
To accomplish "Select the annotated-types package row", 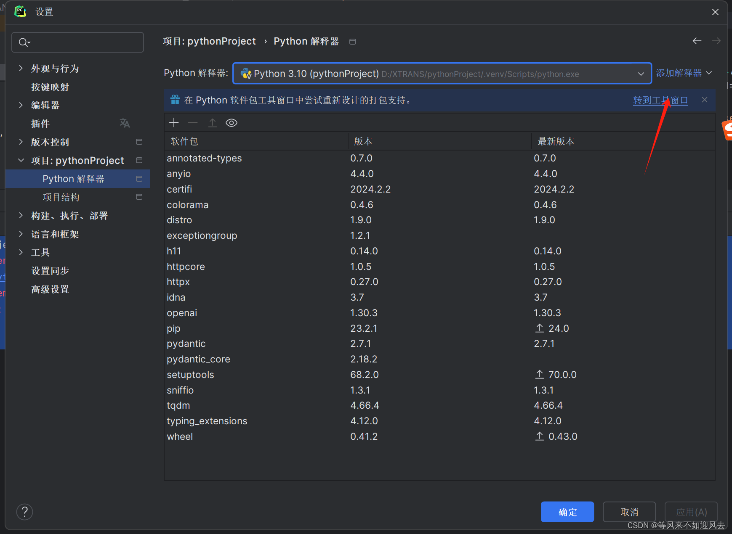I will (439, 158).
